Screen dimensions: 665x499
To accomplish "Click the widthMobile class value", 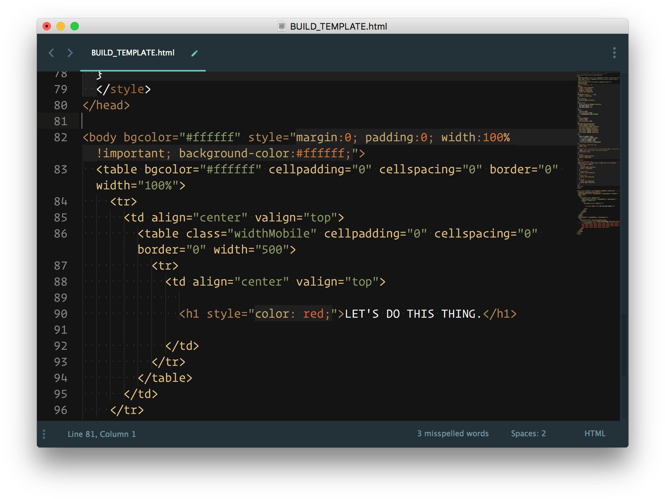I will click(272, 234).
